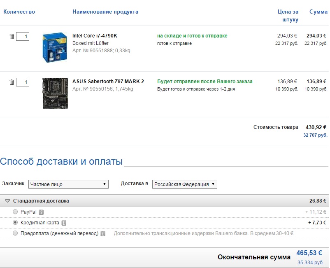Image resolution: width=330 pixels, height=268 pixels.
Task: Open ASUS Sabertooth Z97 MARK 2 link
Action: [x=108, y=82]
